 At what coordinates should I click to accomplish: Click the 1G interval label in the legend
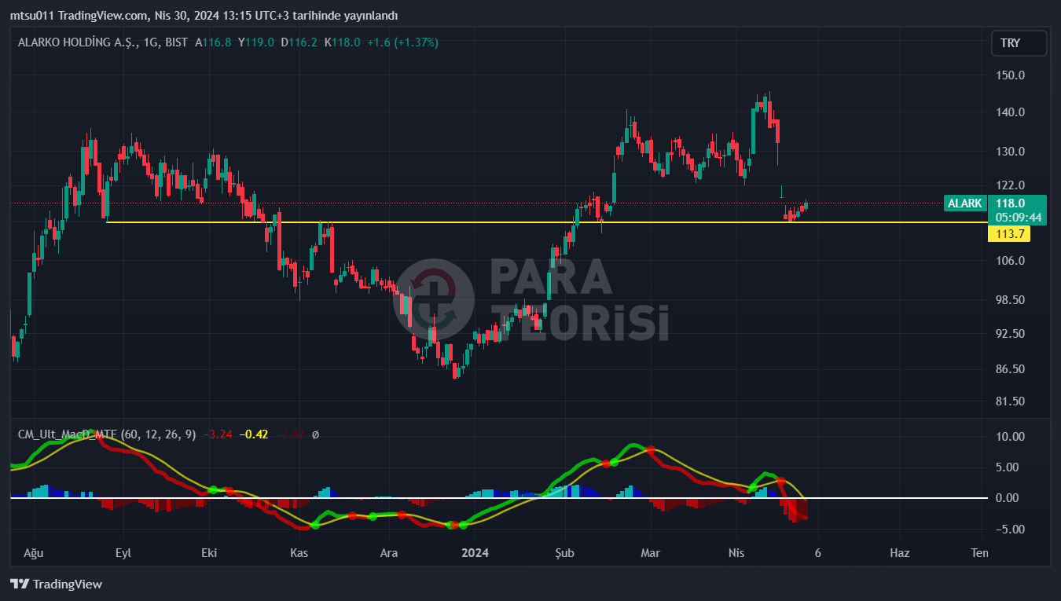(x=150, y=42)
